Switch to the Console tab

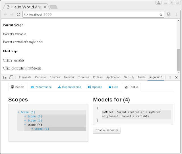point(40,77)
